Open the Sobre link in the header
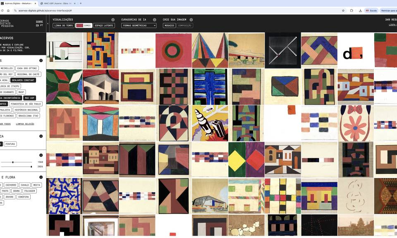 point(39,21)
